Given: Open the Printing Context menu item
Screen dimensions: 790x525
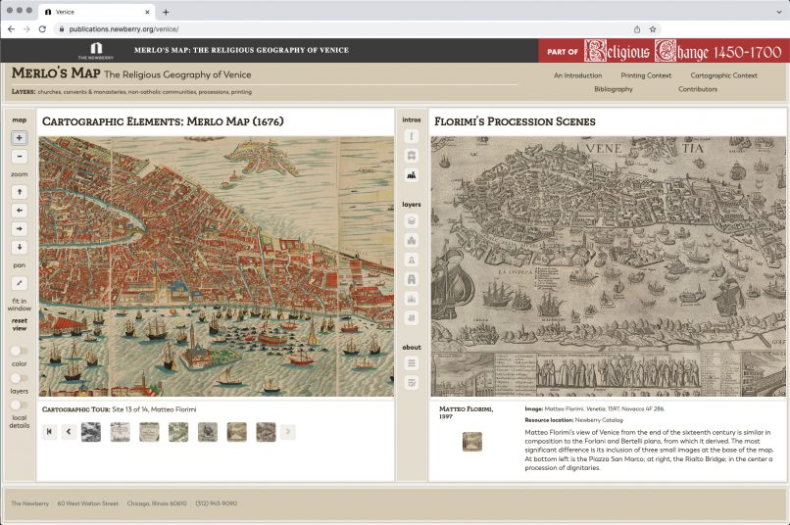Looking at the screenshot, I should 646,75.
